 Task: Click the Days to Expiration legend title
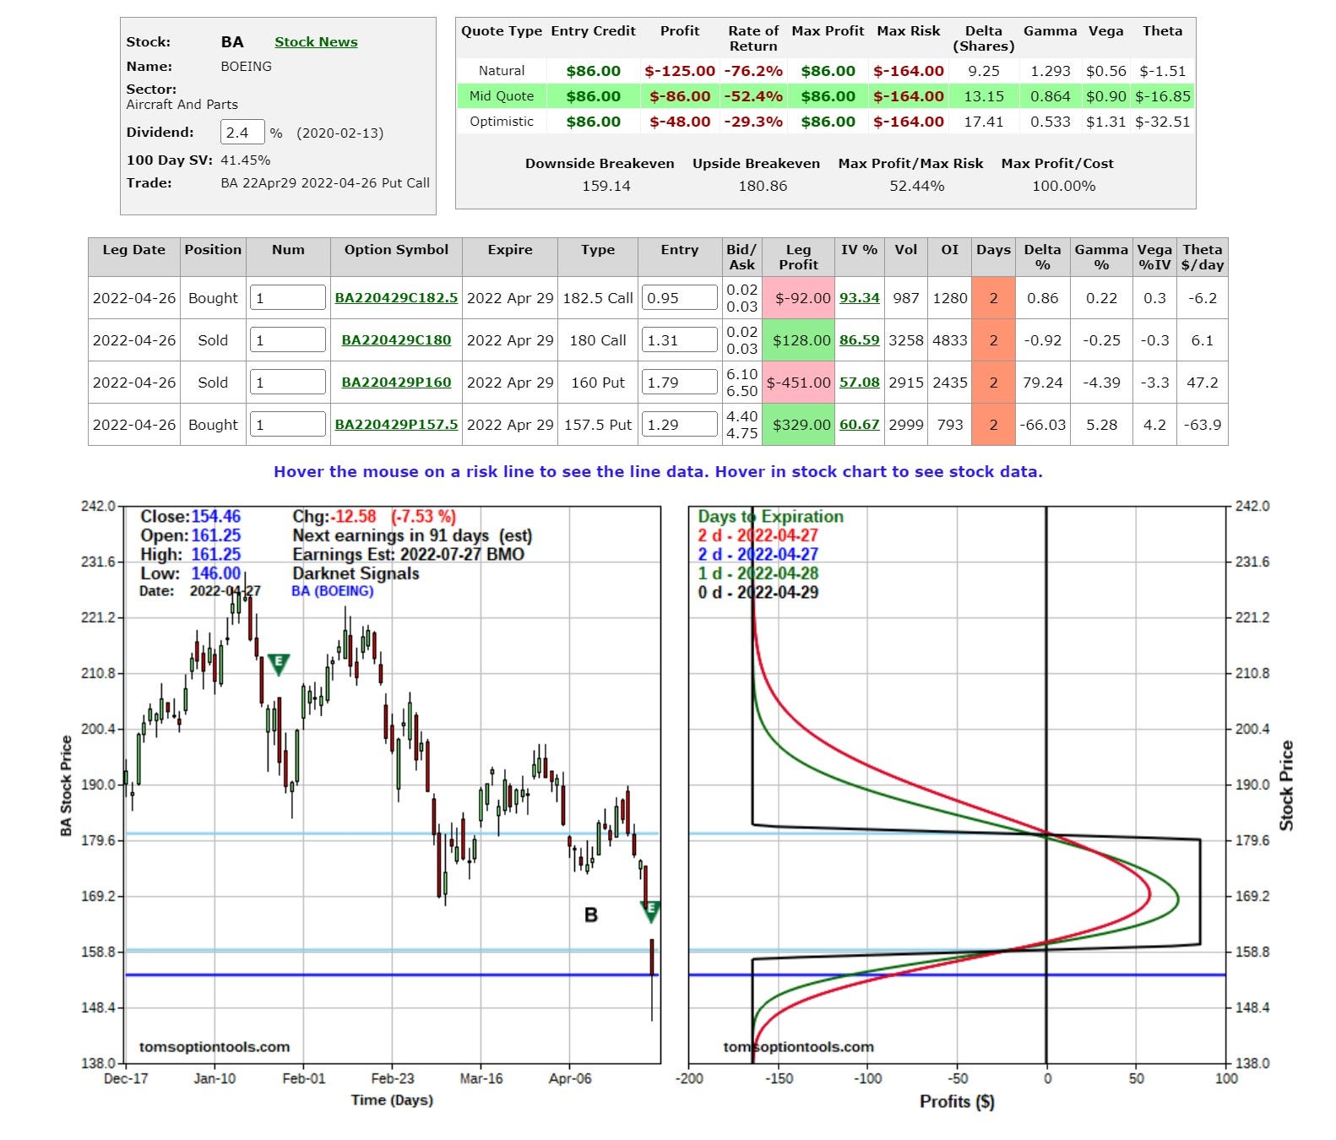770,516
